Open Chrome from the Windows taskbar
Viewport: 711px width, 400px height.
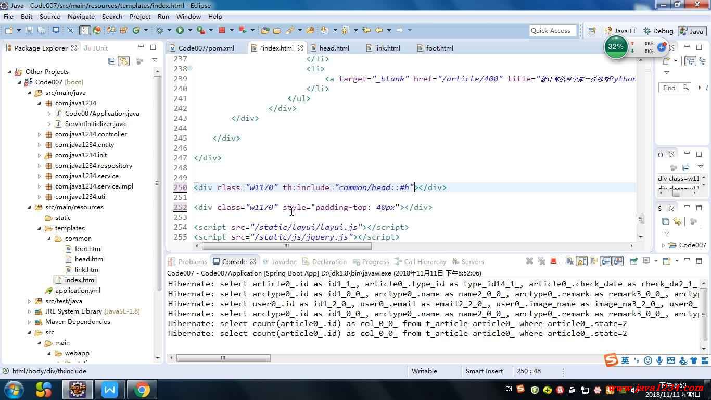click(141, 389)
